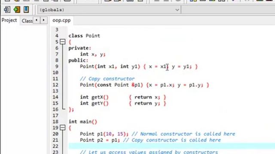Collapse the main function fold at line 19

(63, 127)
